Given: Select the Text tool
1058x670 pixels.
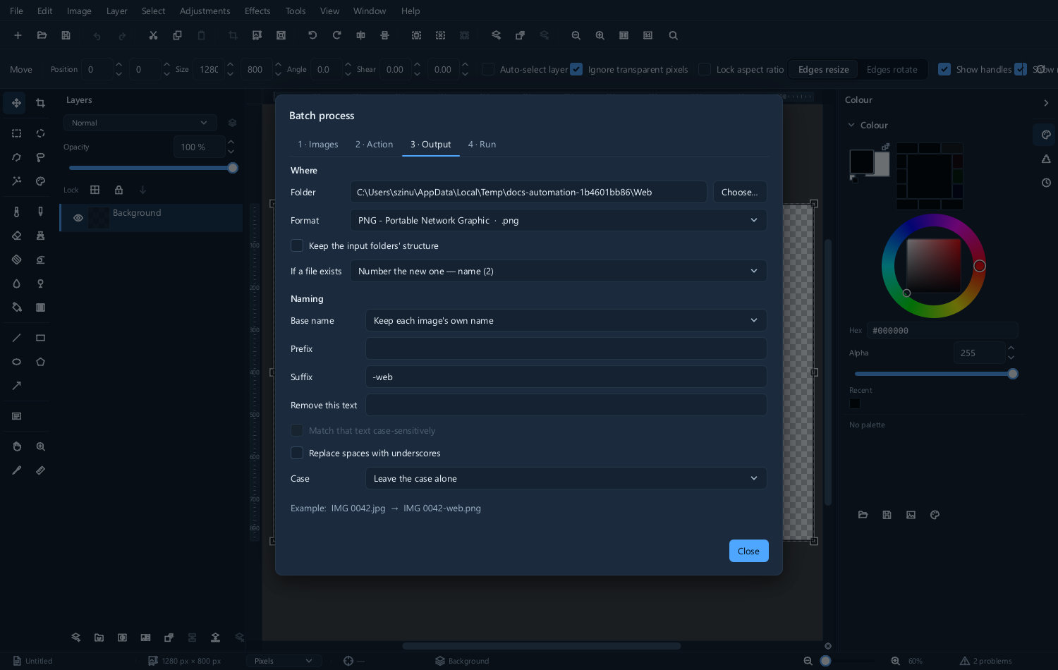Looking at the screenshot, I should (x=16, y=416).
